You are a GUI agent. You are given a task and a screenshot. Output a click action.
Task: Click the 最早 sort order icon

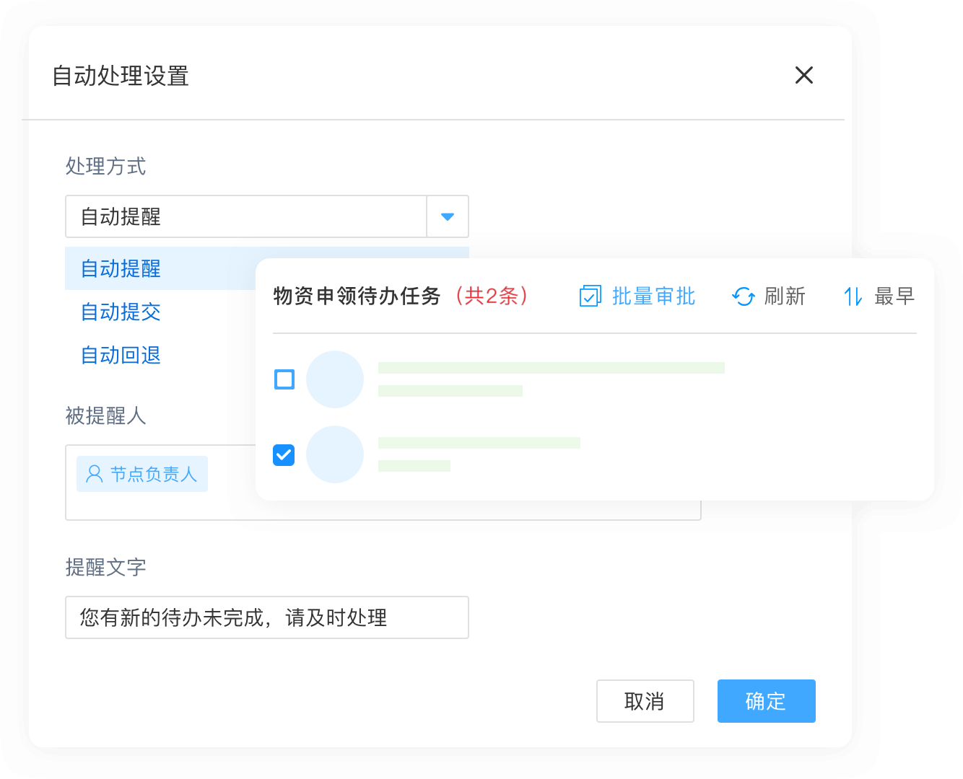point(852,296)
